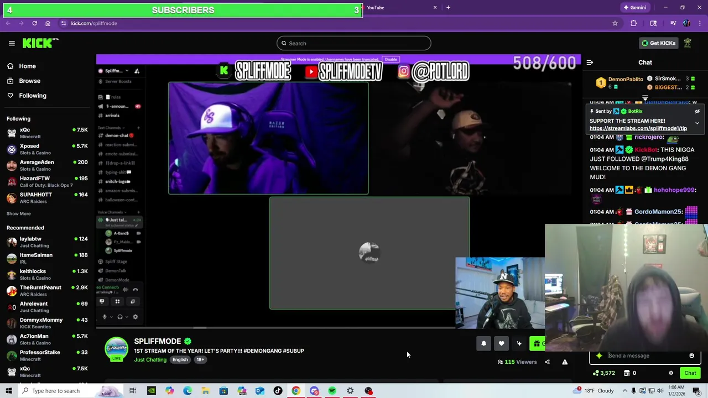Click the sparkle icon beside the heart
The height and width of the screenshot is (398, 708).
coord(519,344)
